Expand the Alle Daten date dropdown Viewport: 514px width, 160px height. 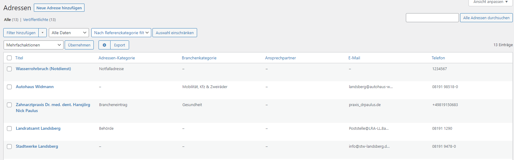[x=69, y=33]
